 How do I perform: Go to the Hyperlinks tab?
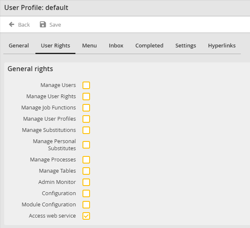pos(222,45)
